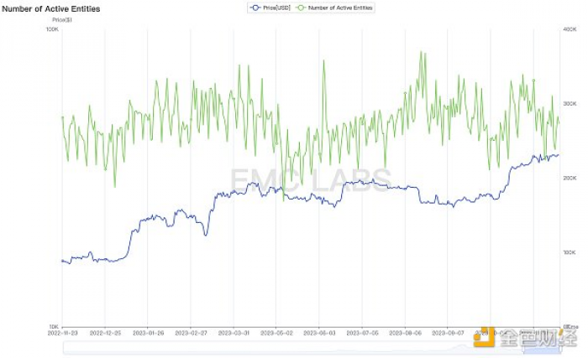This screenshot has height=358, width=588.
Task: Click the 2023-08-06 date label
Action: (x=405, y=333)
